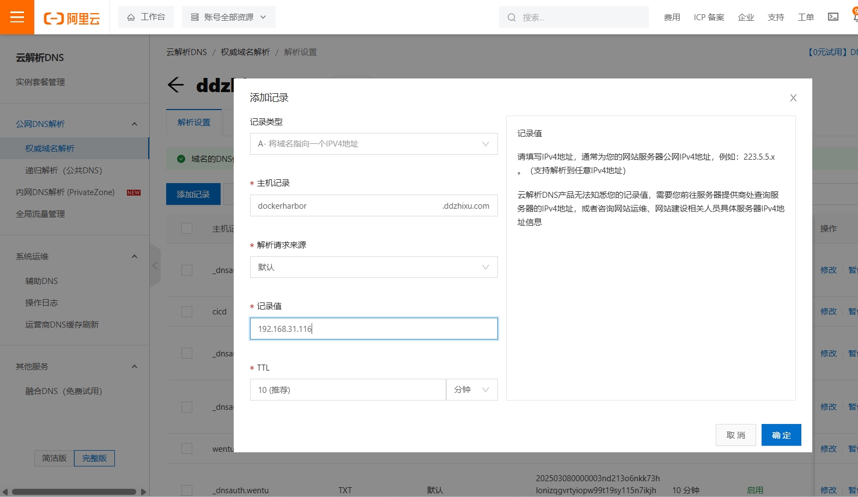Screen dimensions: 858x497
Task: Click the 添加记录 button behind dialog
Action: pos(193,194)
